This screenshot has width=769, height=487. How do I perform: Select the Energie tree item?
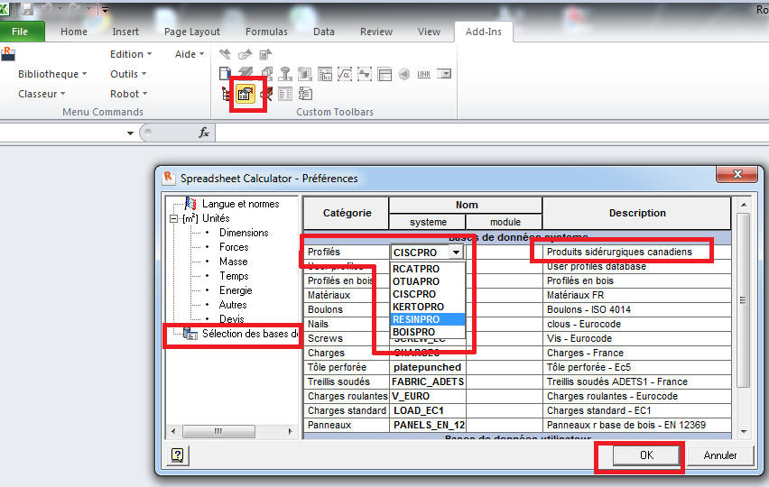pyautogui.click(x=236, y=290)
